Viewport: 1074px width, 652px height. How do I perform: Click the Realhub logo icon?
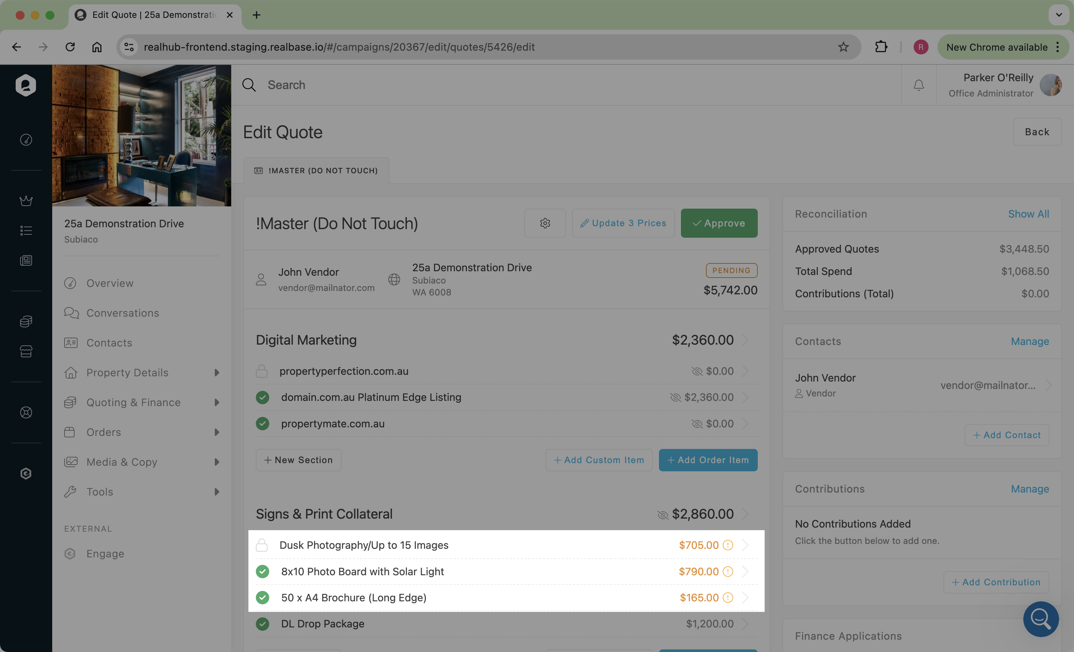26,85
